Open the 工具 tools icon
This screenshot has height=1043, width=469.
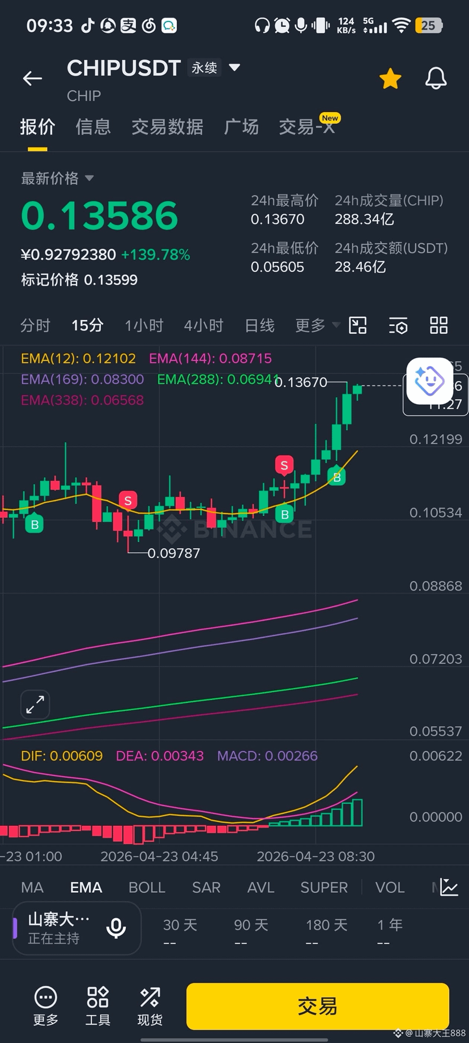click(x=97, y=1006)
